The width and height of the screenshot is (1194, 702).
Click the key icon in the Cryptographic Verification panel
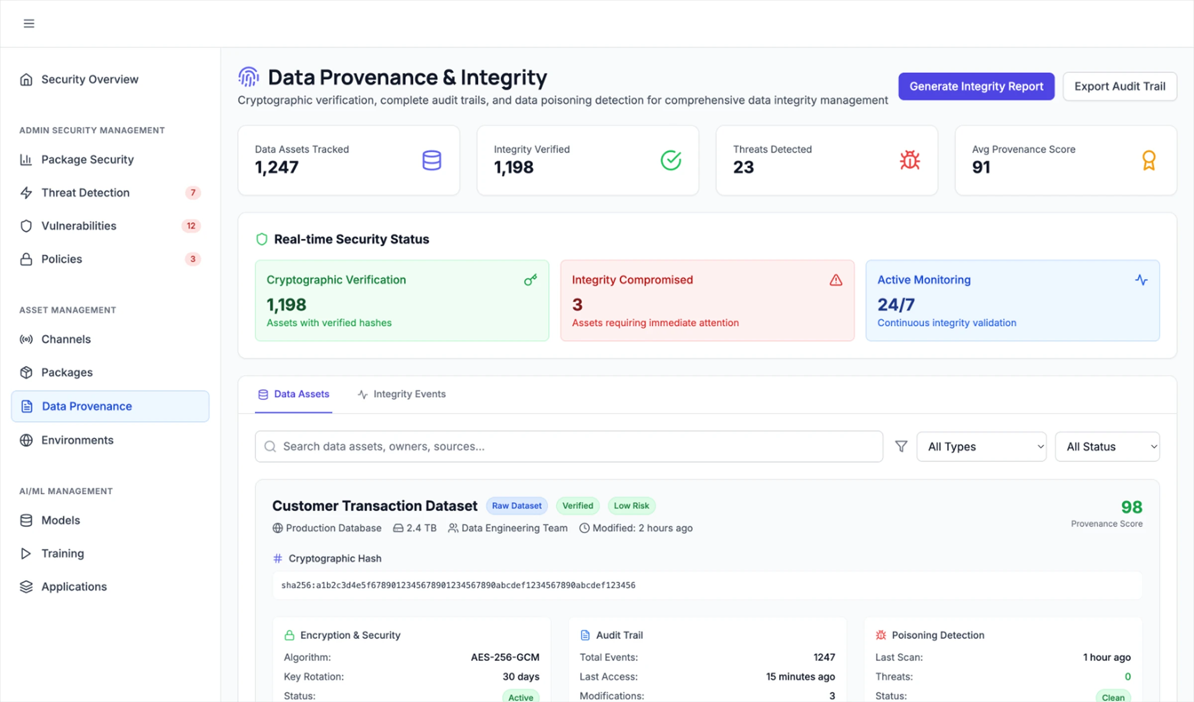click(x=530, y=280)
